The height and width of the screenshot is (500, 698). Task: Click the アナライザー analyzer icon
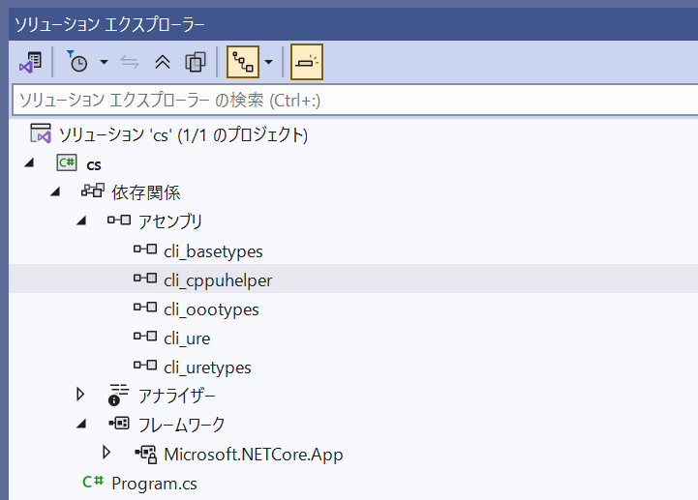[118, 395]
